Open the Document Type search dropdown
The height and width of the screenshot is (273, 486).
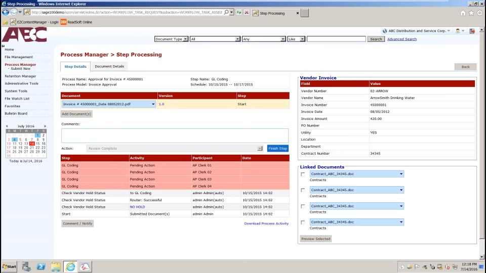coord(171,39)
